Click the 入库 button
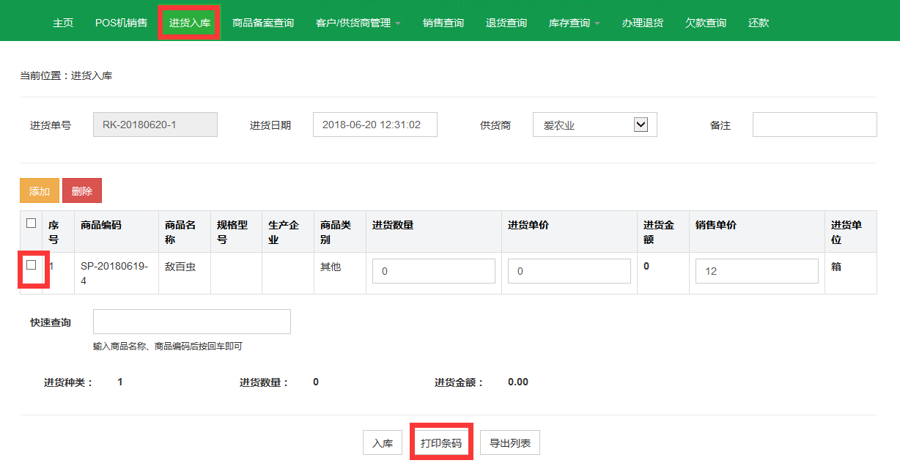900x463 pixels. [x=383, y=442]
